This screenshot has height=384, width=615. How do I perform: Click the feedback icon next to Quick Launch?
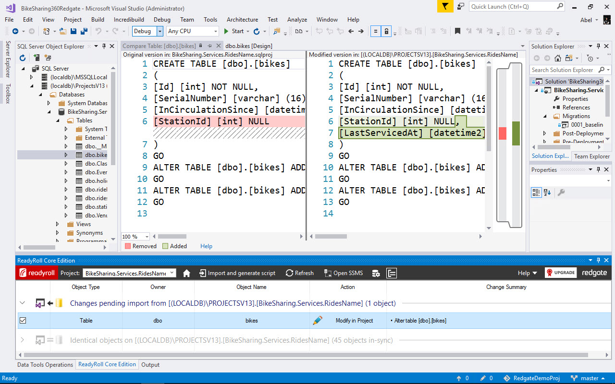point(460,6)
